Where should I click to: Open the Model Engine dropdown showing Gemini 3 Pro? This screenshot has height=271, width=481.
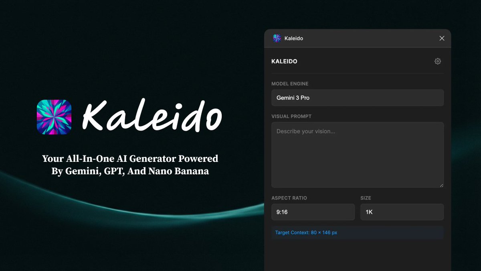tap(358, 98)
